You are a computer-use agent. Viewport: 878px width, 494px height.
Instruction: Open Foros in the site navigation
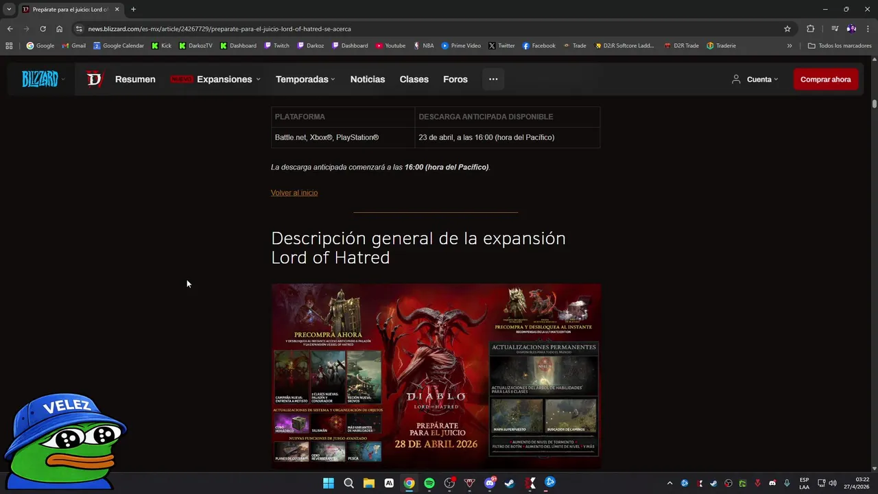pos(455,80)
